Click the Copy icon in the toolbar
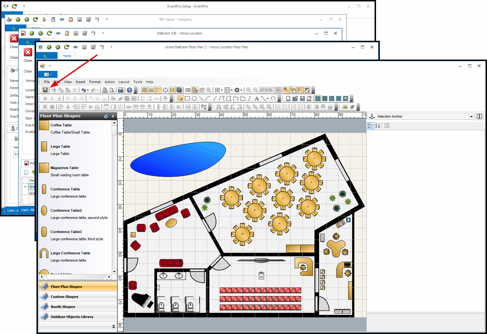 tap(61, 90)
